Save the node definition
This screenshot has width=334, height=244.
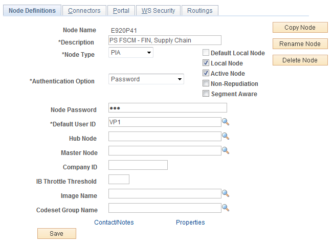[57, 234]
